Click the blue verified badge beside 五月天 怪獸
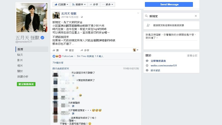222x125 pixels. tap(42, 38)
